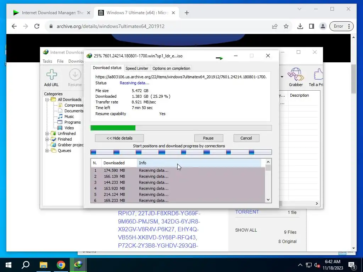Switch to Speed Limiter tab

coord(137,68)
